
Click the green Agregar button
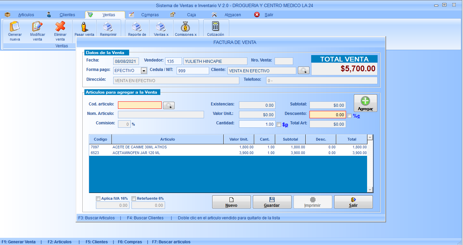point(365,103)
